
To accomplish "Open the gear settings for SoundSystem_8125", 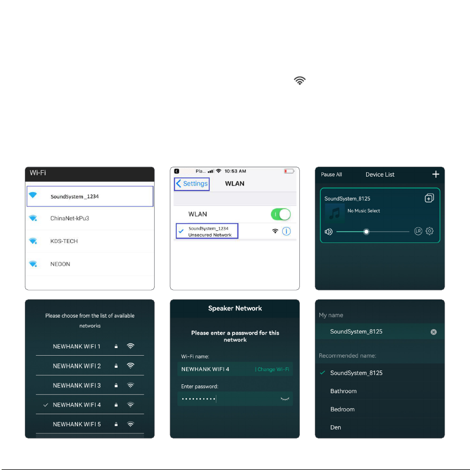I will pyautogui.click(x=430, y=231).
